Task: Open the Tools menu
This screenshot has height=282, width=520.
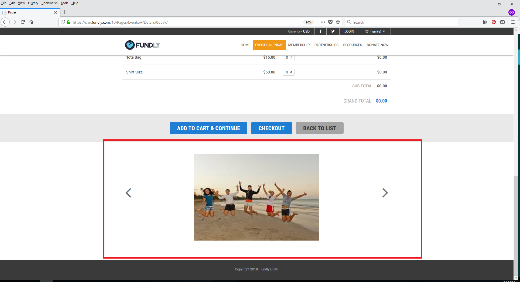Action: tap(64, 3)
